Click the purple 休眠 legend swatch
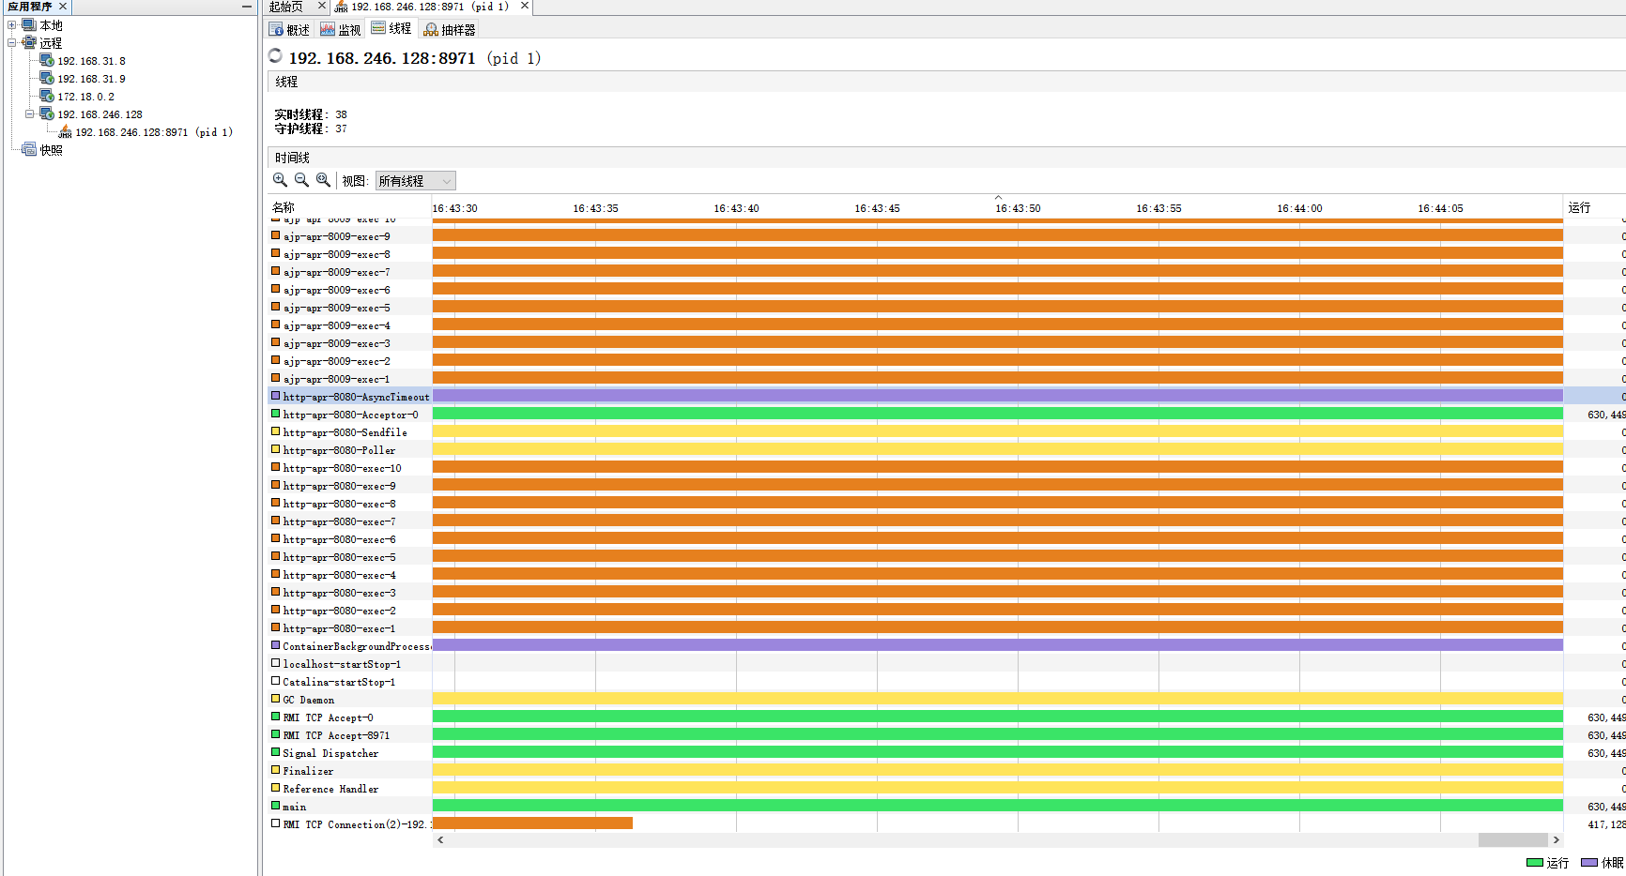The width and height of the screenshot is (1626, 876). [1589, 863]
